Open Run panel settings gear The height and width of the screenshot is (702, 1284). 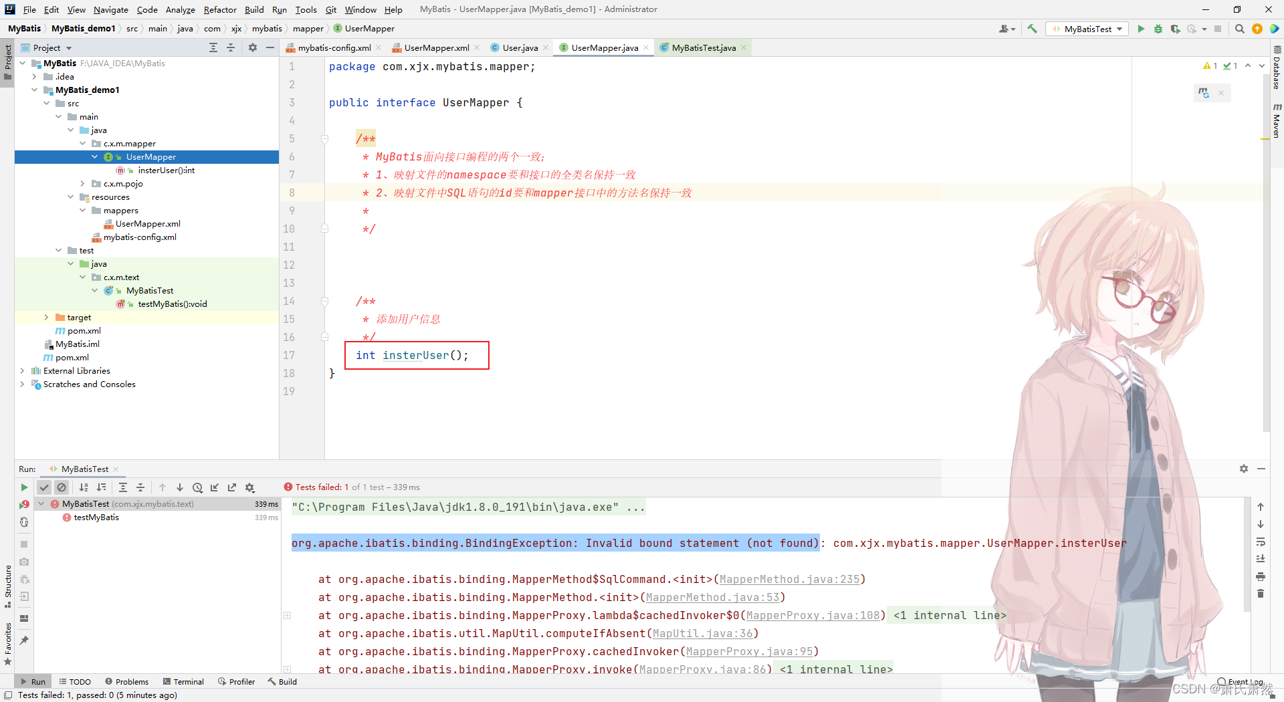pos(1244,469)
